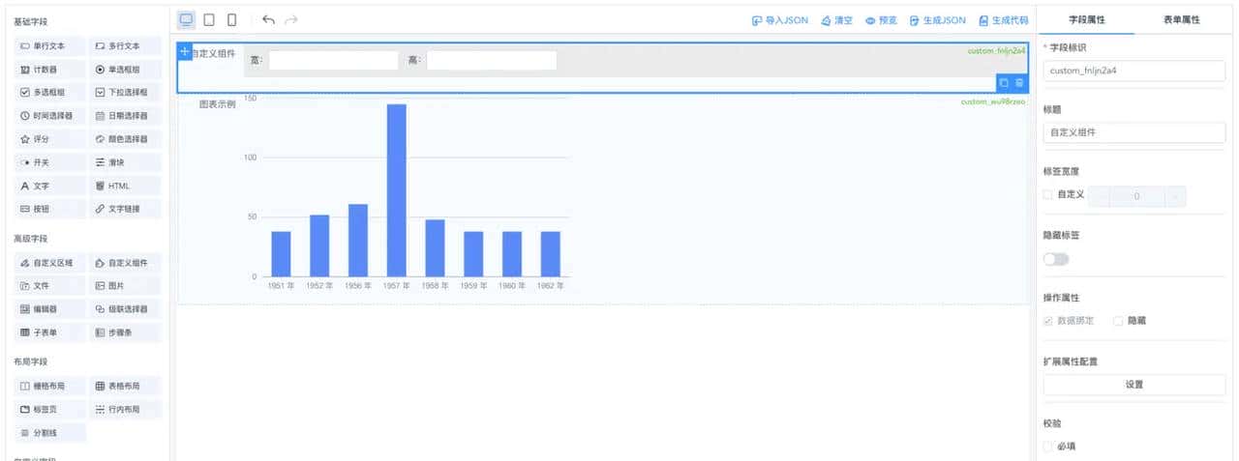The image size is (1239, 461).
Task: Add 自定义区域 advanced field
Action: click(50, 263)
